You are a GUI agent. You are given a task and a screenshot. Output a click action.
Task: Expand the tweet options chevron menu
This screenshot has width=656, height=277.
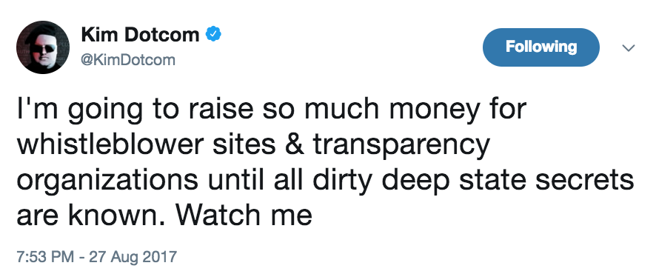click(628, 47)
